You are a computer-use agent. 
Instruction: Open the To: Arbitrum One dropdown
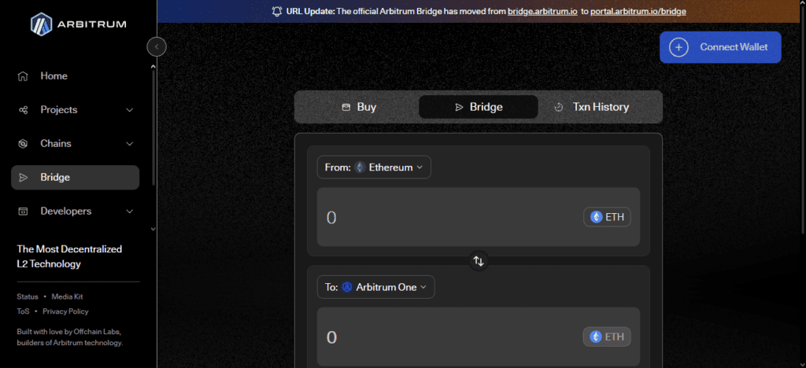click(375, 287)
